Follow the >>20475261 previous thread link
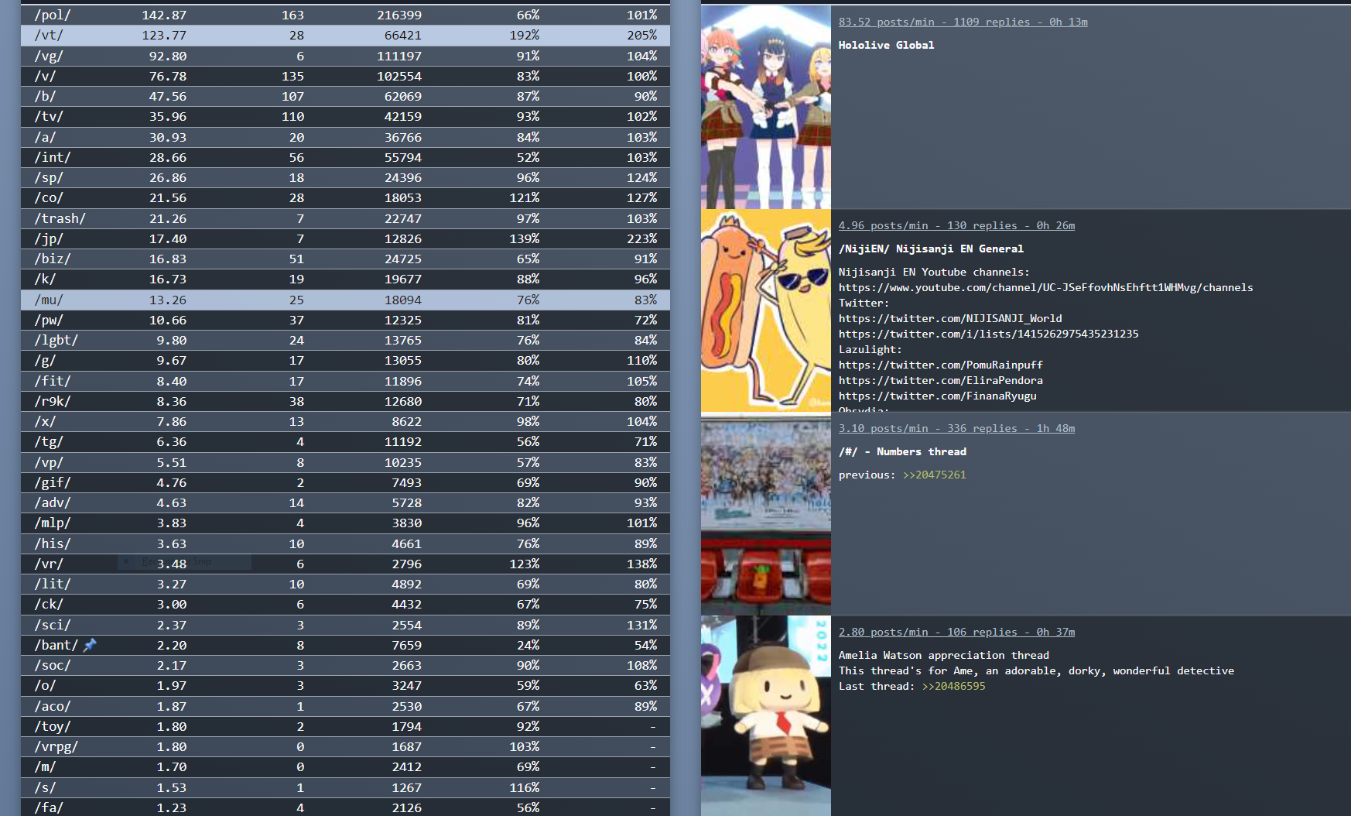The width and height of the screenshot is (1351, 816). tap(934, 475)
